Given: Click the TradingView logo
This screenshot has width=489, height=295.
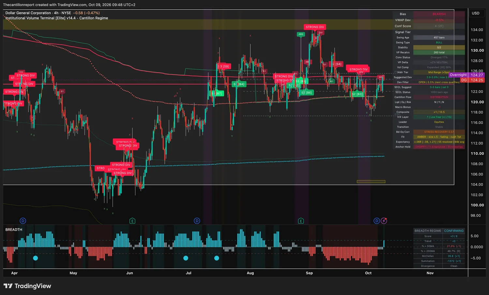Looking at the screenshot, I should point(27,286).
